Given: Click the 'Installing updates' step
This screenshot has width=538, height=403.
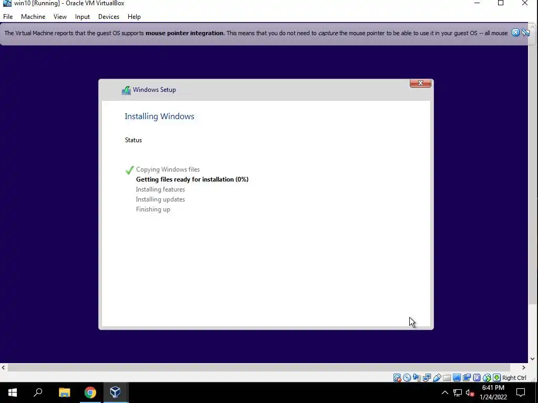Looking at the screenshot, I should click(x=160, y=199).
